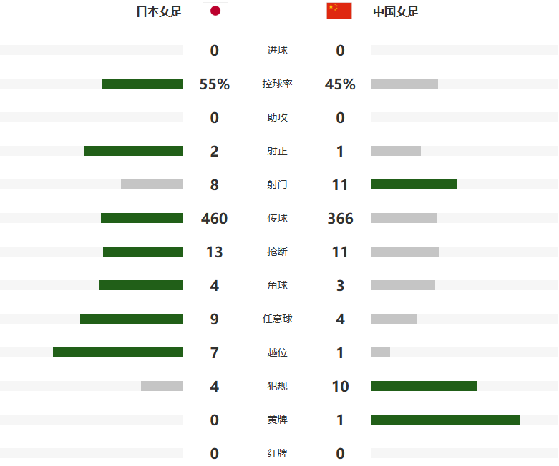Click Japan's green 角球 bar
This screenshot has height=466, width=559.
pyautogui.click(x=141, y=285)
